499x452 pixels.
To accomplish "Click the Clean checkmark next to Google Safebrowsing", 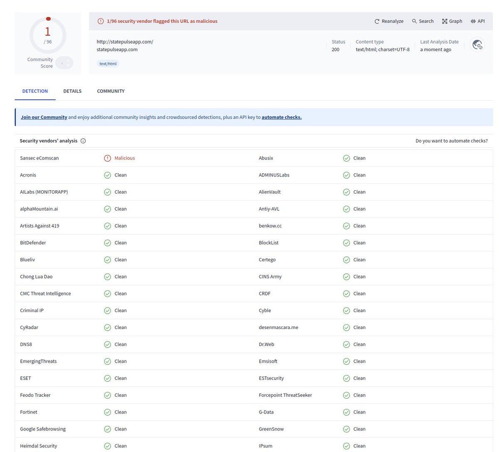I will click(x=108, y=429).
